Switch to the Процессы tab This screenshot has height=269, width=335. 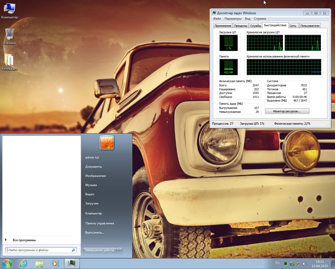tap(241, 26)
